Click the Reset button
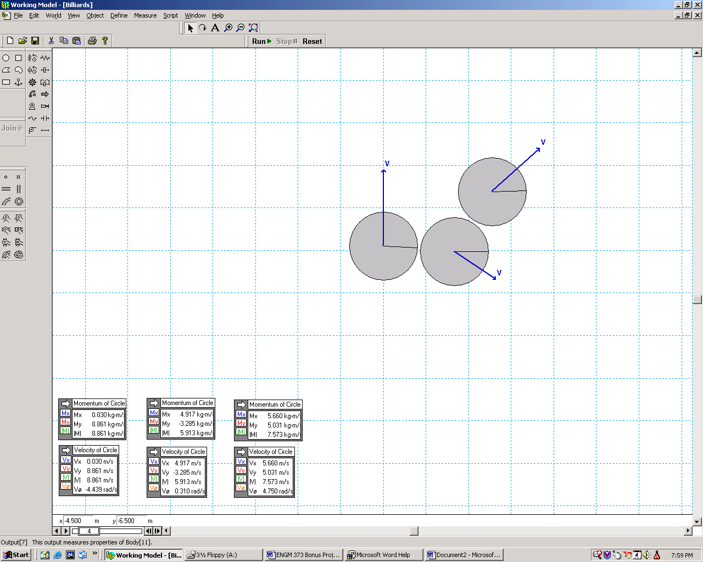Screen dimensions: 703x562 point(312,41)
